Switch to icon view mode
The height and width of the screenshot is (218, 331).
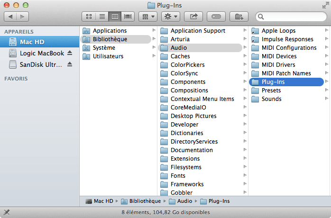pos(89,17)
